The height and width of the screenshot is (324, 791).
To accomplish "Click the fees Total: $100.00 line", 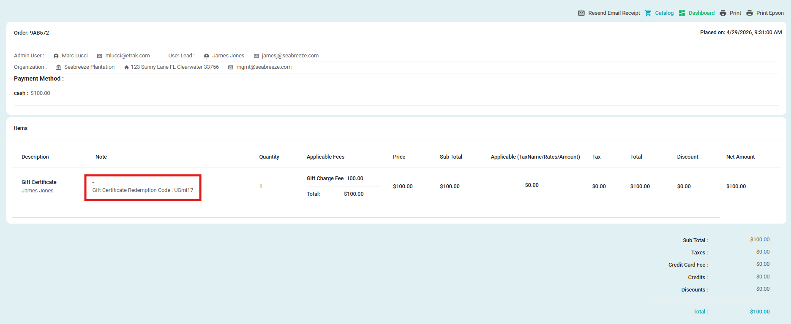I will click(x=335, y=194).
